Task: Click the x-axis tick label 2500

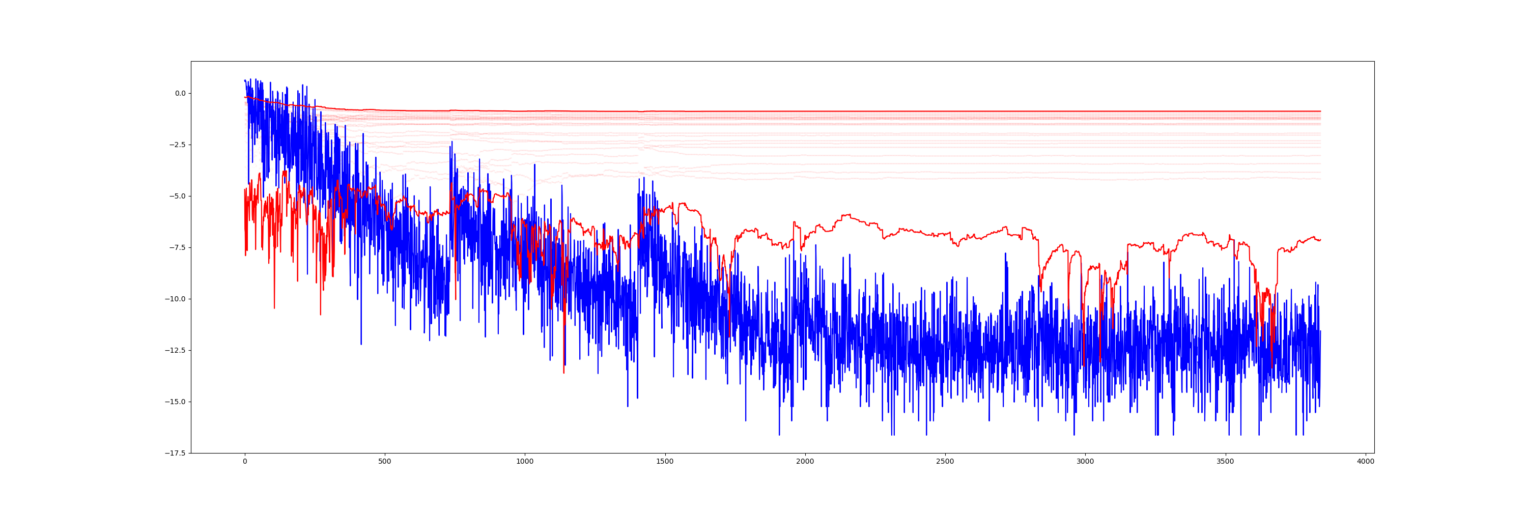Action: 945,462
